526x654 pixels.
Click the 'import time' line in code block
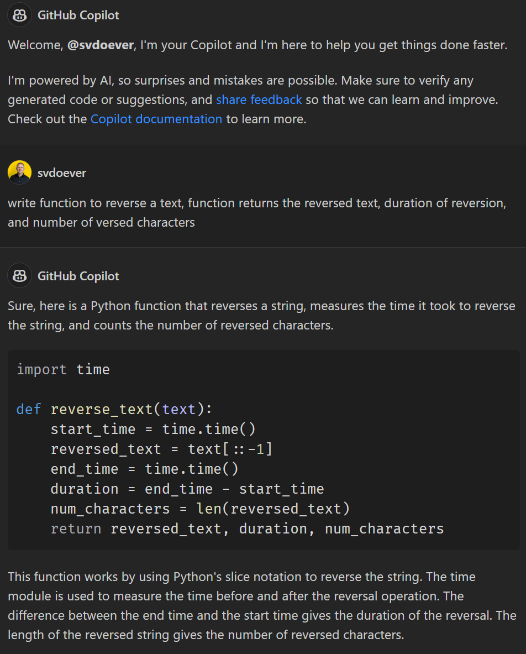[x=64, y=369]
